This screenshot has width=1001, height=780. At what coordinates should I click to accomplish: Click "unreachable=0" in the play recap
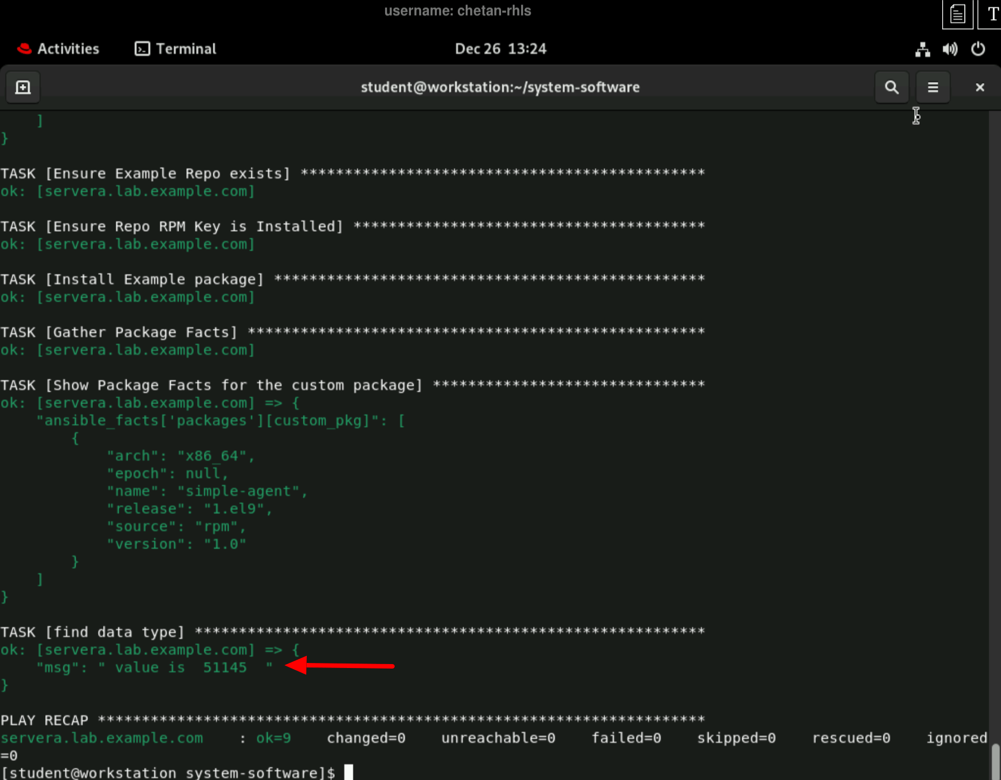point(498,738)
